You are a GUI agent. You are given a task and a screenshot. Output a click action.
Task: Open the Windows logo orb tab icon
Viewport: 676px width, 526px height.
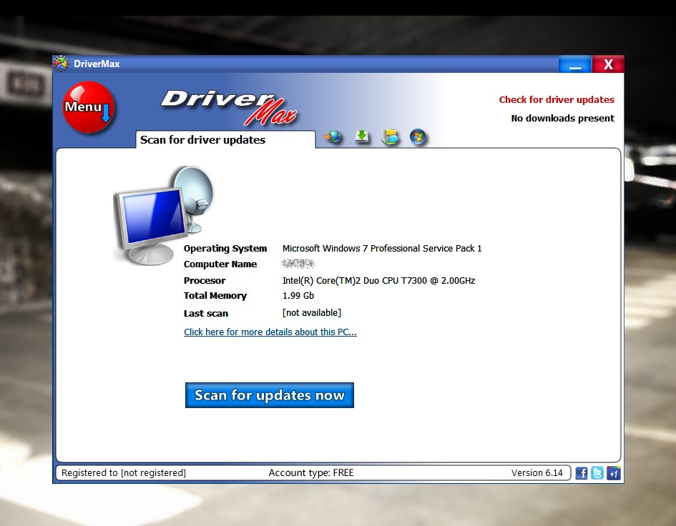tap(418, 137)
